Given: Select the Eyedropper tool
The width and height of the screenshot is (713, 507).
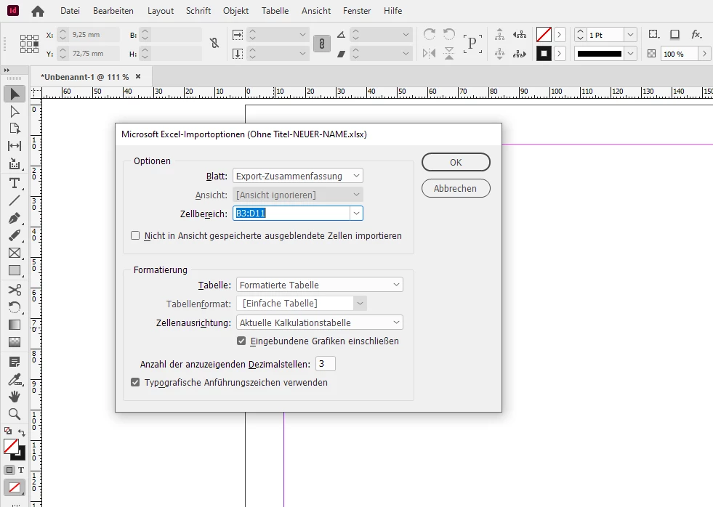Looking at the screenshot, I should (x=15, y=379).
